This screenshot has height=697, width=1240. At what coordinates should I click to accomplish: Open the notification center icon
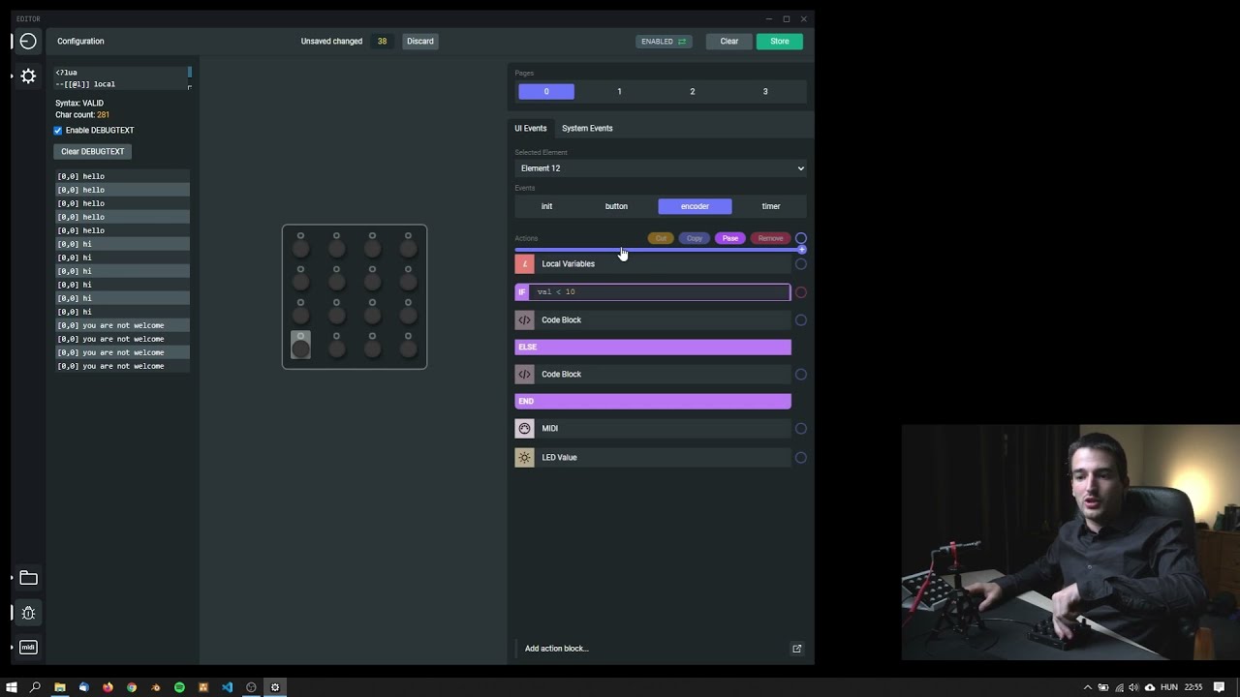click(x=1219, y=687)
